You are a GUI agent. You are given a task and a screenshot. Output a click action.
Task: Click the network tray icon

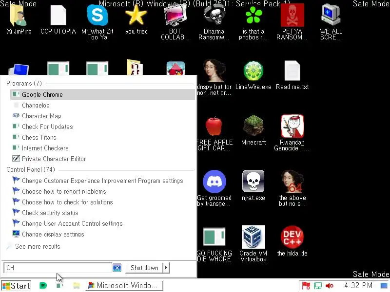pyautogui.click(x=318, y=286)
